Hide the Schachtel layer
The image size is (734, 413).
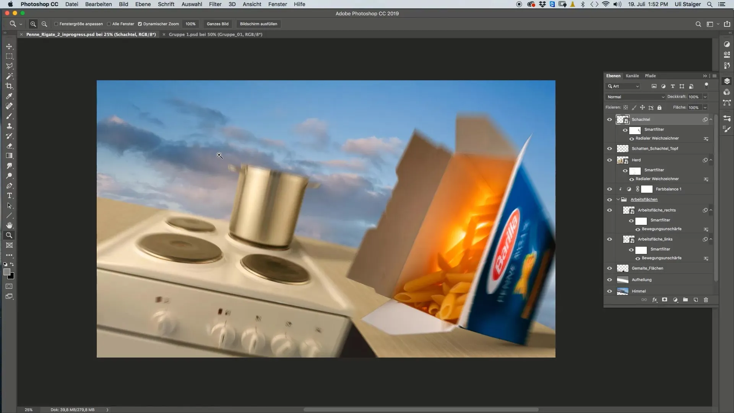click(x=610, y=119)
